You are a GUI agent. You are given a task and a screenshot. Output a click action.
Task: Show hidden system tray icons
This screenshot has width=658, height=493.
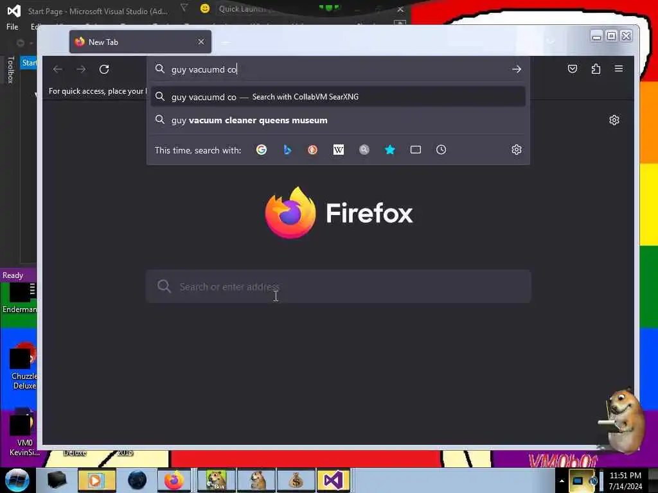click(x=562, y=481)
